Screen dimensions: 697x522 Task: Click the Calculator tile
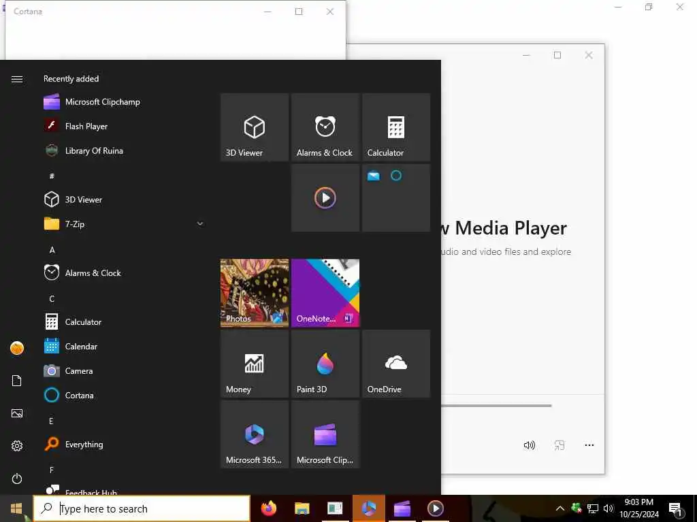pos(395,127)
